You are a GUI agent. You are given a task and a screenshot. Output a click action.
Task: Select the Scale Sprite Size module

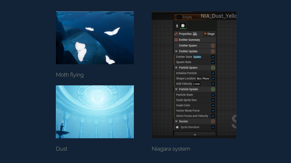tap(195, 100)
